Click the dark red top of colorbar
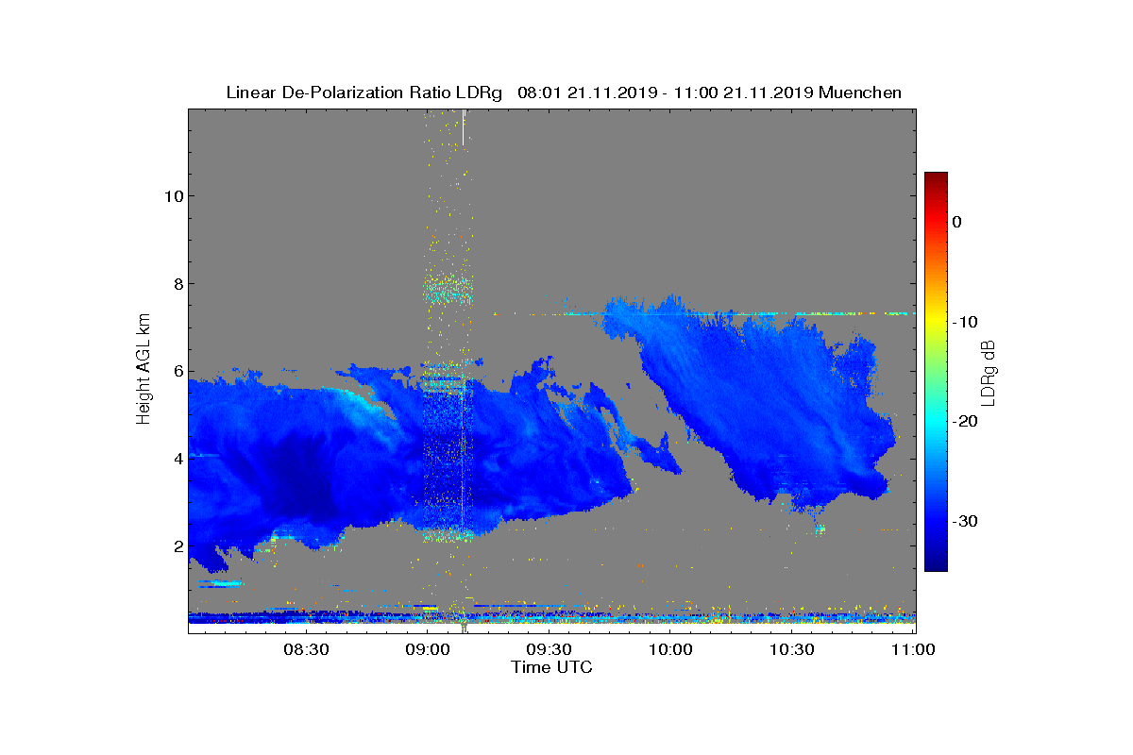Image resolution: width=1133 pixels, height=755 pixels. tap(936, 179)
